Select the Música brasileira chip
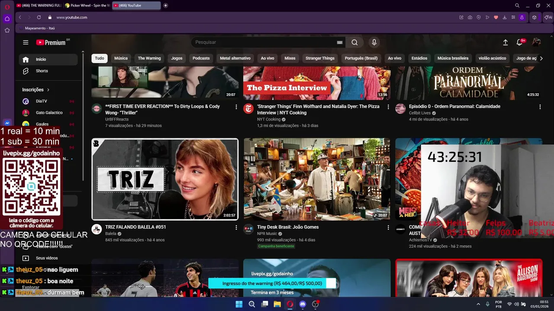554x311 pixels. coord(453,58)
